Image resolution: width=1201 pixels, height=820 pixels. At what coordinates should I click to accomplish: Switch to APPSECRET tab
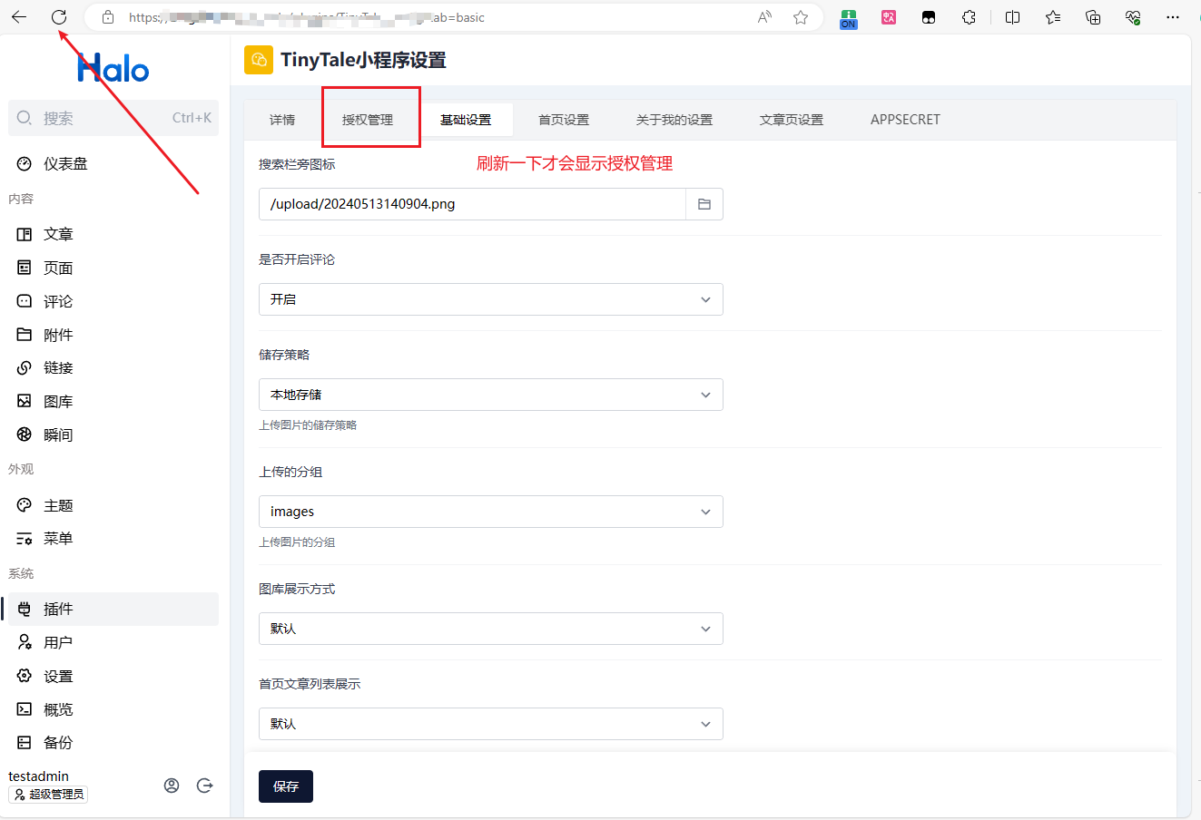905,120
